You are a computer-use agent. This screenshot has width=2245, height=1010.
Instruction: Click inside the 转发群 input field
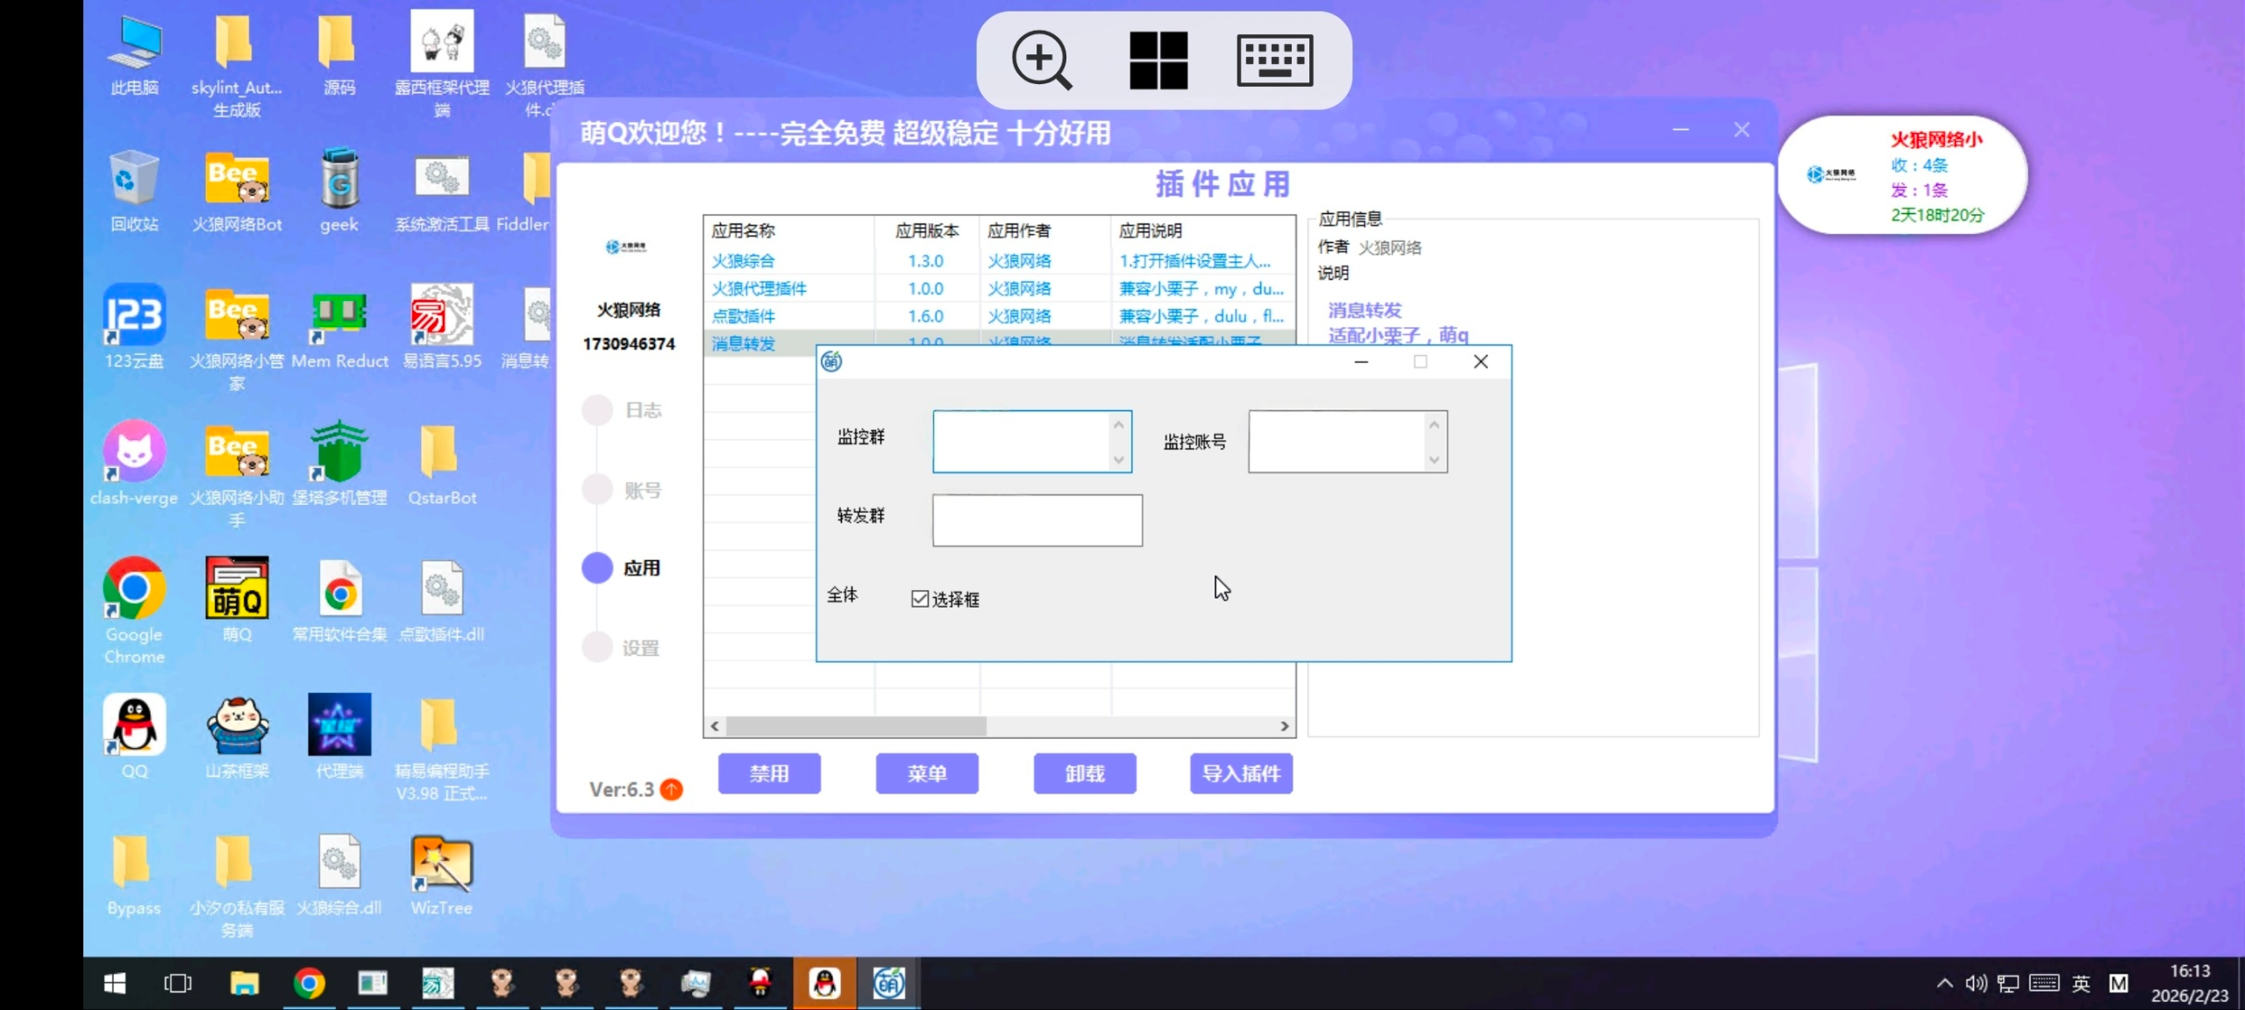pos(1037,520)
